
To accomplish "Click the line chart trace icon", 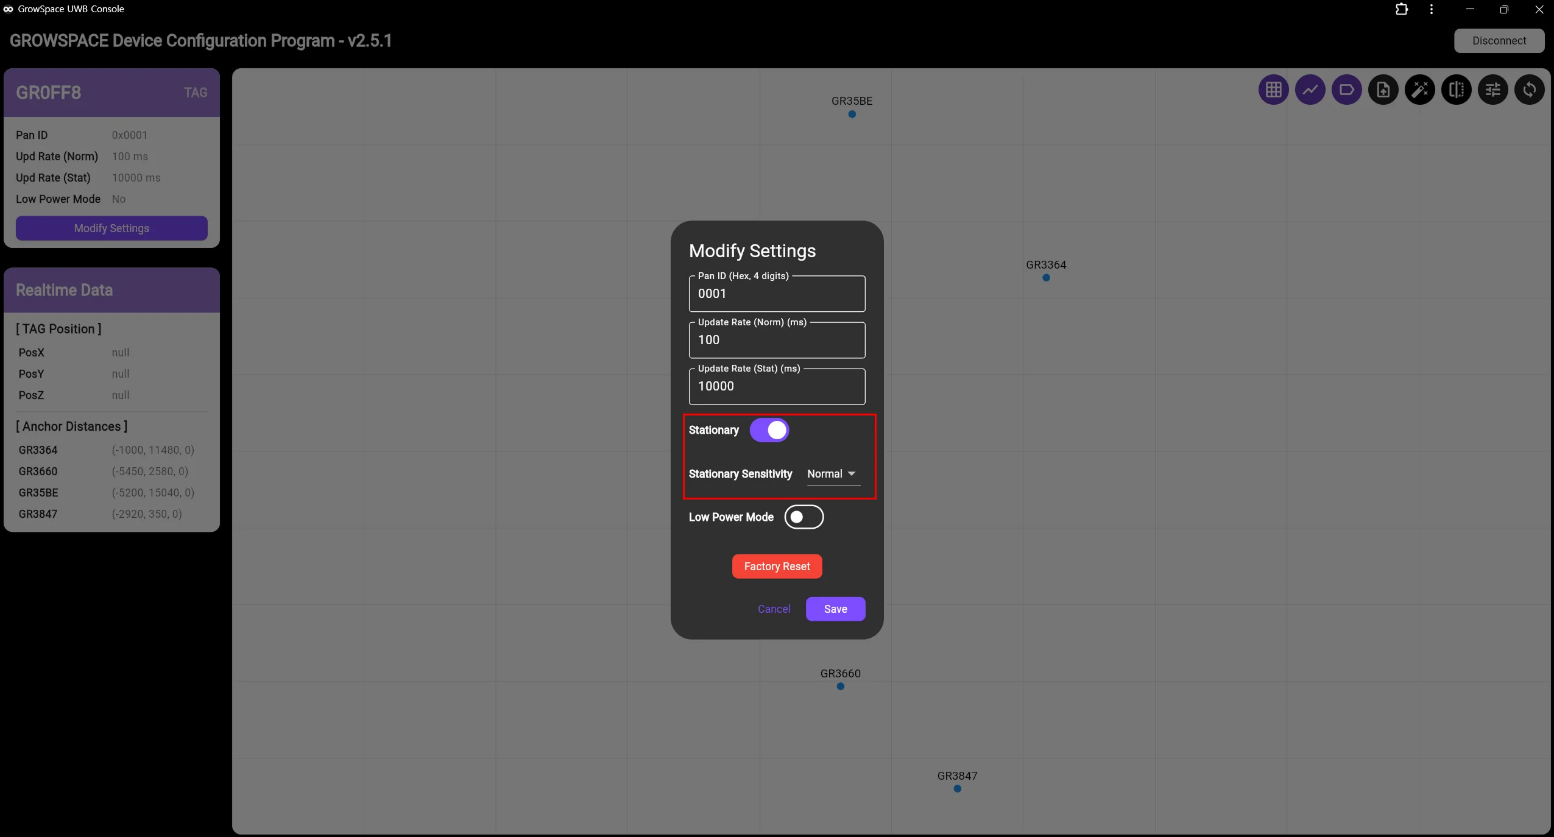I will 1310,90.
